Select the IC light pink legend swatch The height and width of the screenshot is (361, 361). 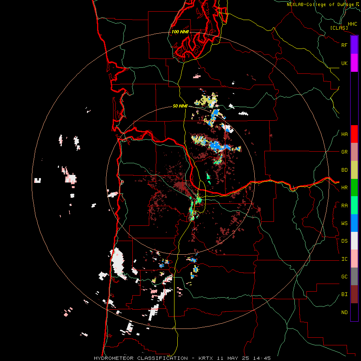point(354,259)
